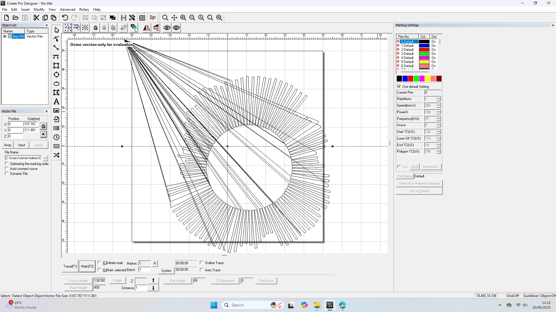Click the Cut scissors icon
Viewport: 556px width, 312px height.
coord(36,18)
